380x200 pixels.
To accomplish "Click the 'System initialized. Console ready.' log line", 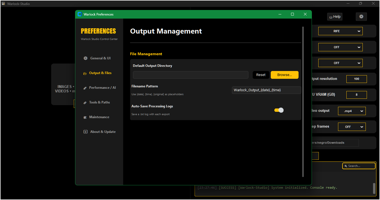I will pyautogui.click(x=267, y=188).
